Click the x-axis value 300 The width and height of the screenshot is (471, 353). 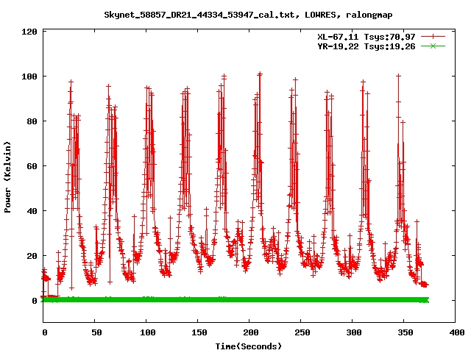pyautogui.click(x=354, y=332)
